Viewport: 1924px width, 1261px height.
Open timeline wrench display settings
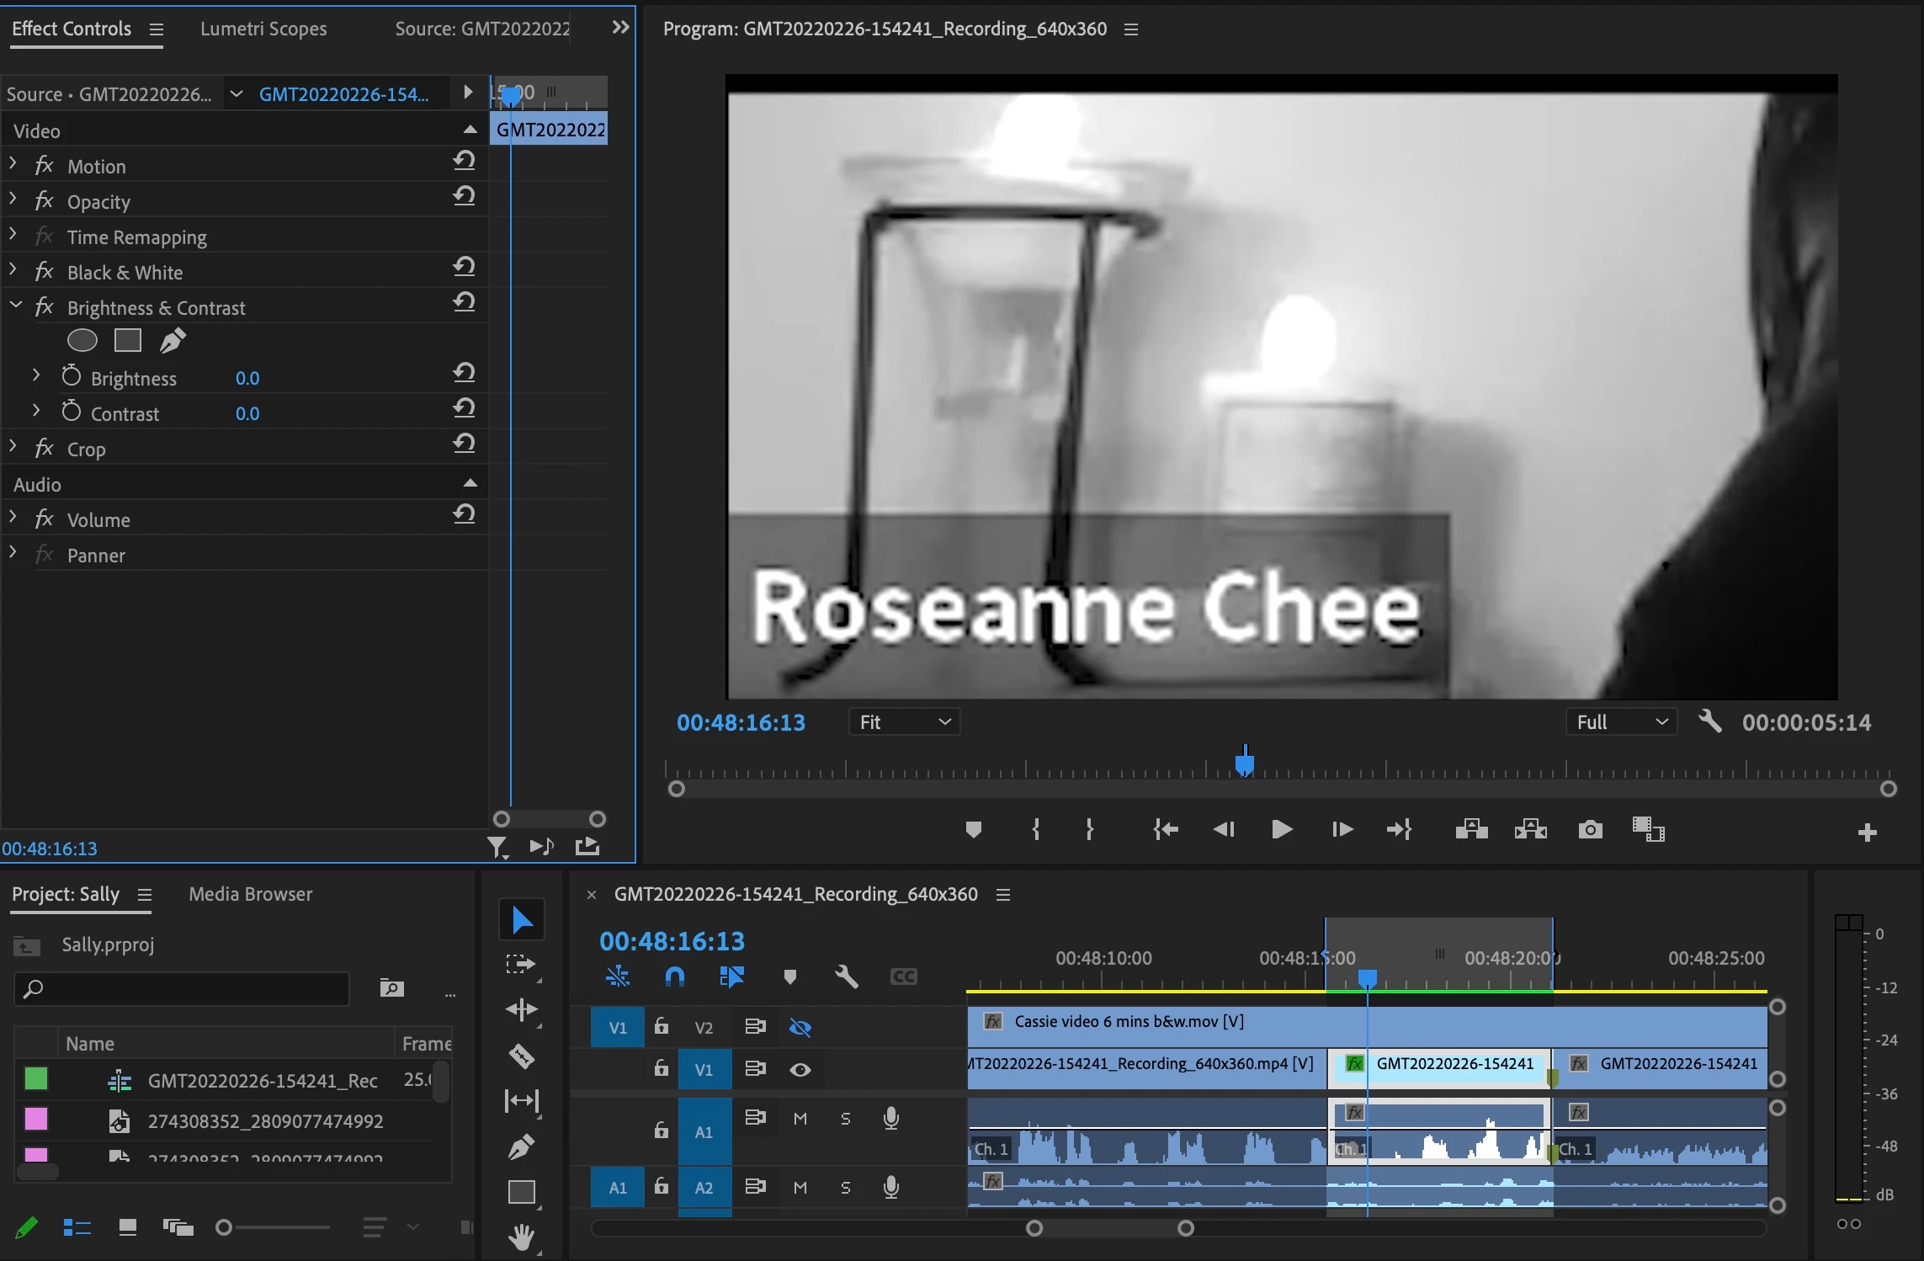click(x=846, y=976)
